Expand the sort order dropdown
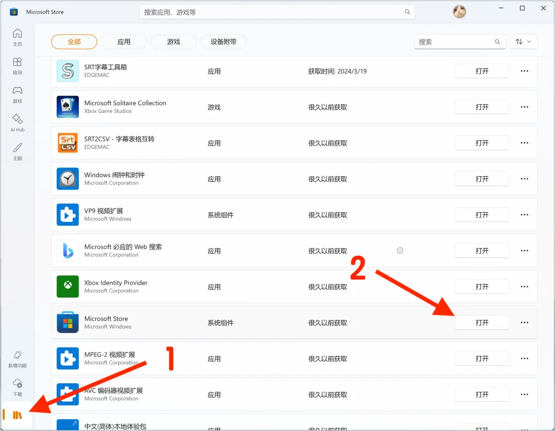Screen dimensions: 555x431 click(524, 42)
